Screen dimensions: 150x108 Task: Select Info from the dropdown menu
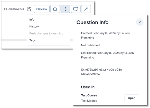[x=32, y=20]
